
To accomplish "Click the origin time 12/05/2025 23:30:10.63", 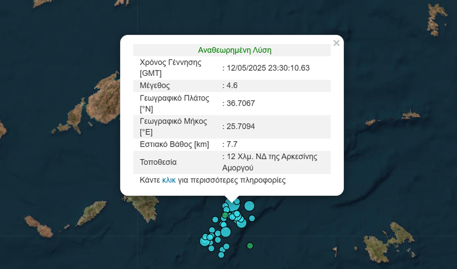I will (x=268, y=68).
